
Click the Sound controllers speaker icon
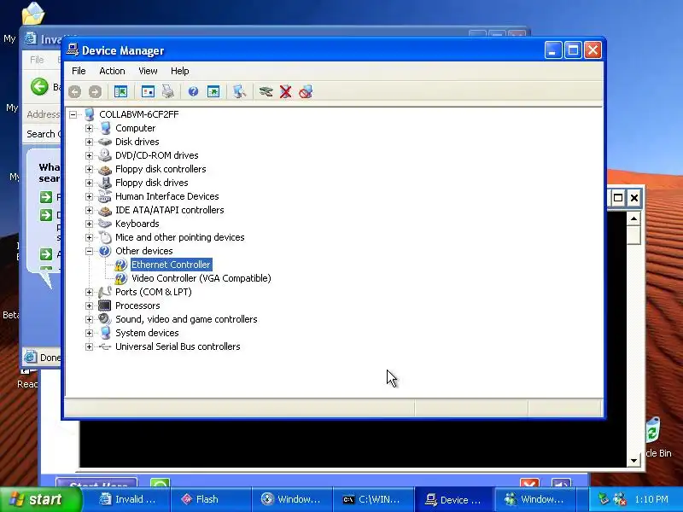105,319
